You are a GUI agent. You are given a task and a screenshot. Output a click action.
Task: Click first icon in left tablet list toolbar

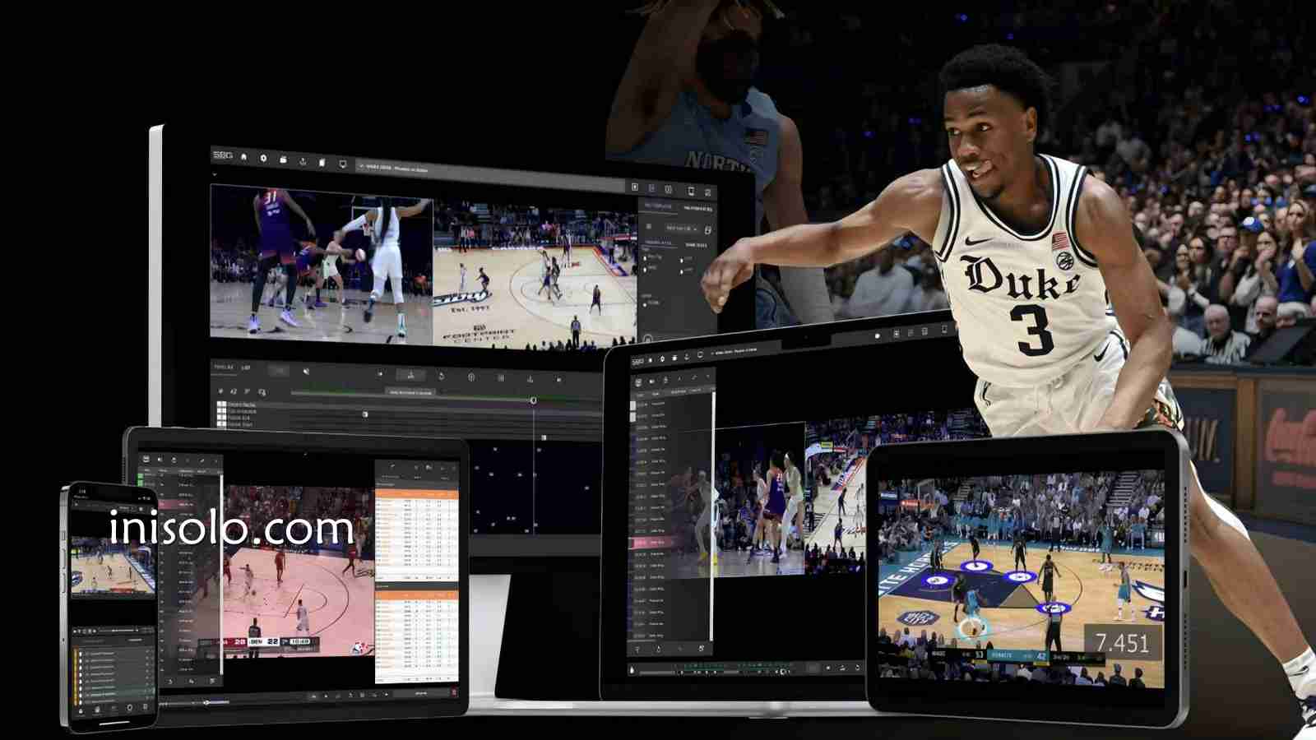[146, 459]
